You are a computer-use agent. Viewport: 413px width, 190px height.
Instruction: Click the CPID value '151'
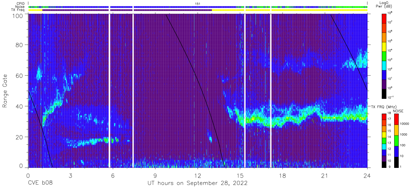click(198, 3)
